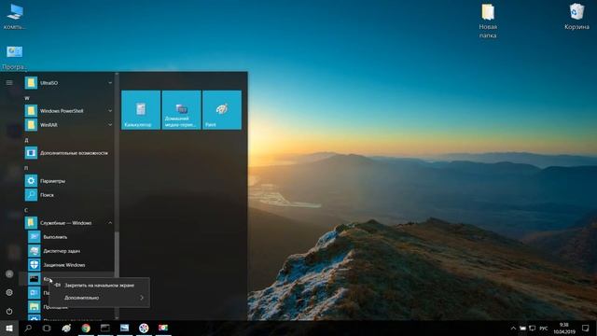
Task: Open Windows PowerShell folder entry
Action: [x=68, y=111]
